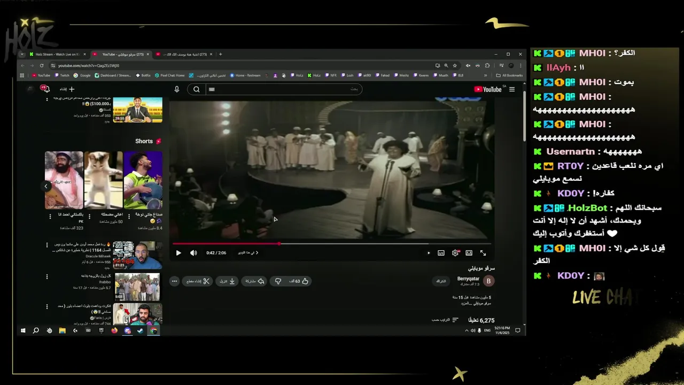Open File Explorer from the taskbar
684x385 pixels.
pos(62,330)
